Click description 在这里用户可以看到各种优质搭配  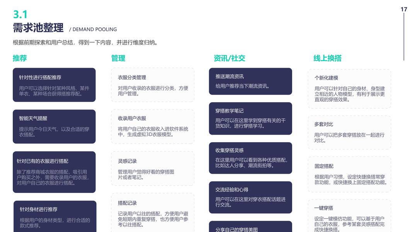click(252, 163)
